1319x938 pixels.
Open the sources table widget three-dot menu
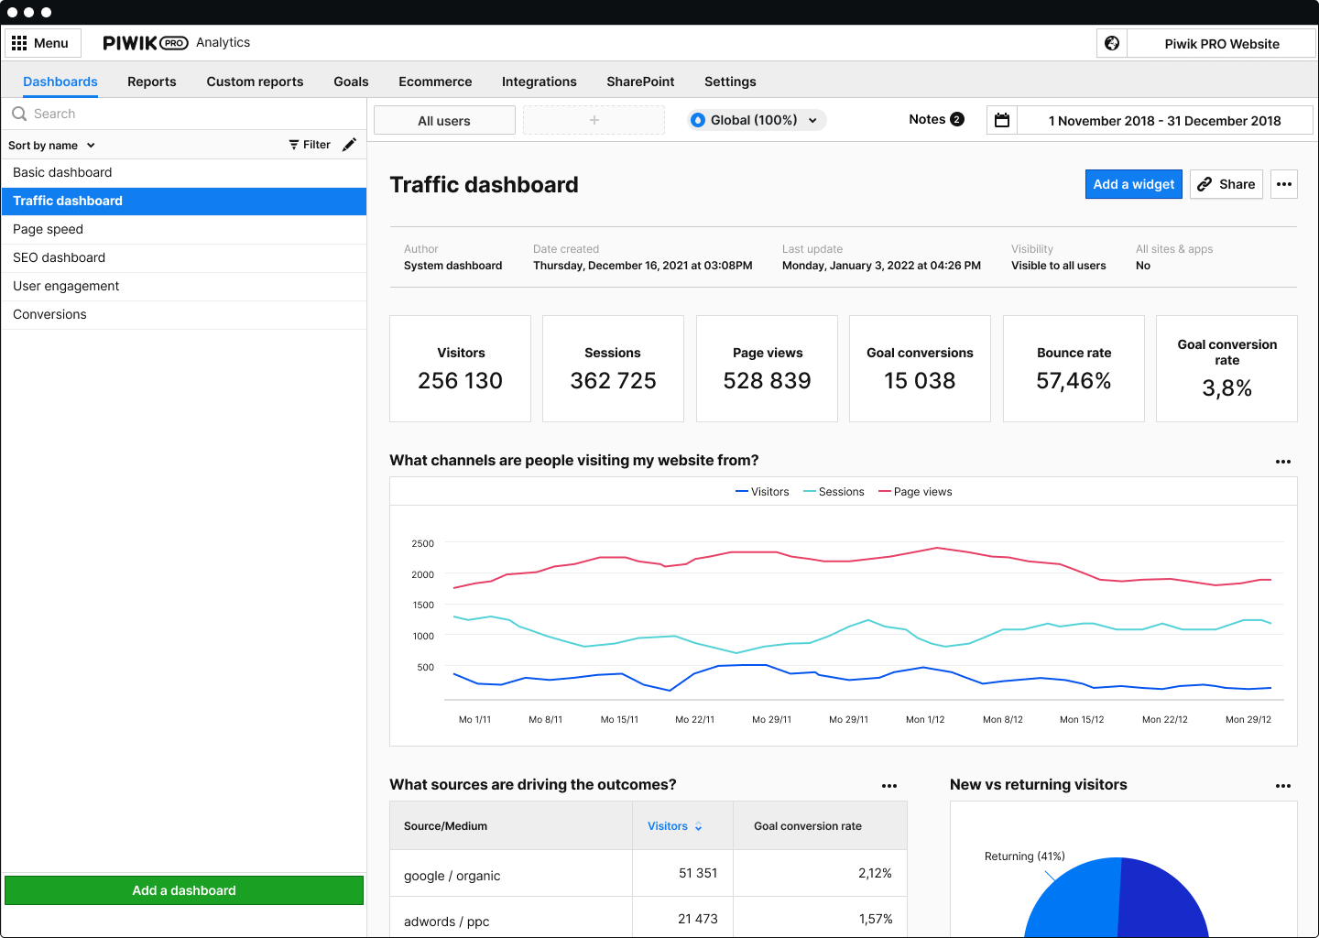(x=889, y=786)
